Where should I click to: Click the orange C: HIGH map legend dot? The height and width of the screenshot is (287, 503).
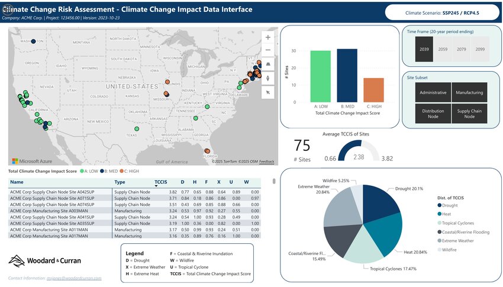tap(121, 171)
